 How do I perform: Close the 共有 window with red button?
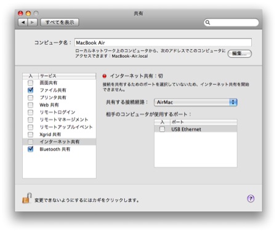click(x=20, y=14)
